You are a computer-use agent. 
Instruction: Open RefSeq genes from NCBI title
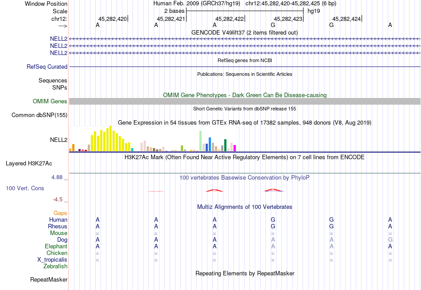(245, 60)
